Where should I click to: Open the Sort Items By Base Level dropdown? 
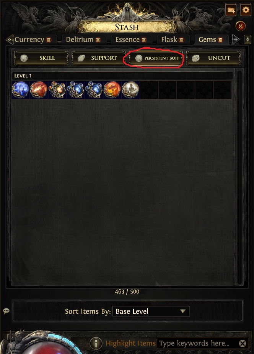coord(151,311)
